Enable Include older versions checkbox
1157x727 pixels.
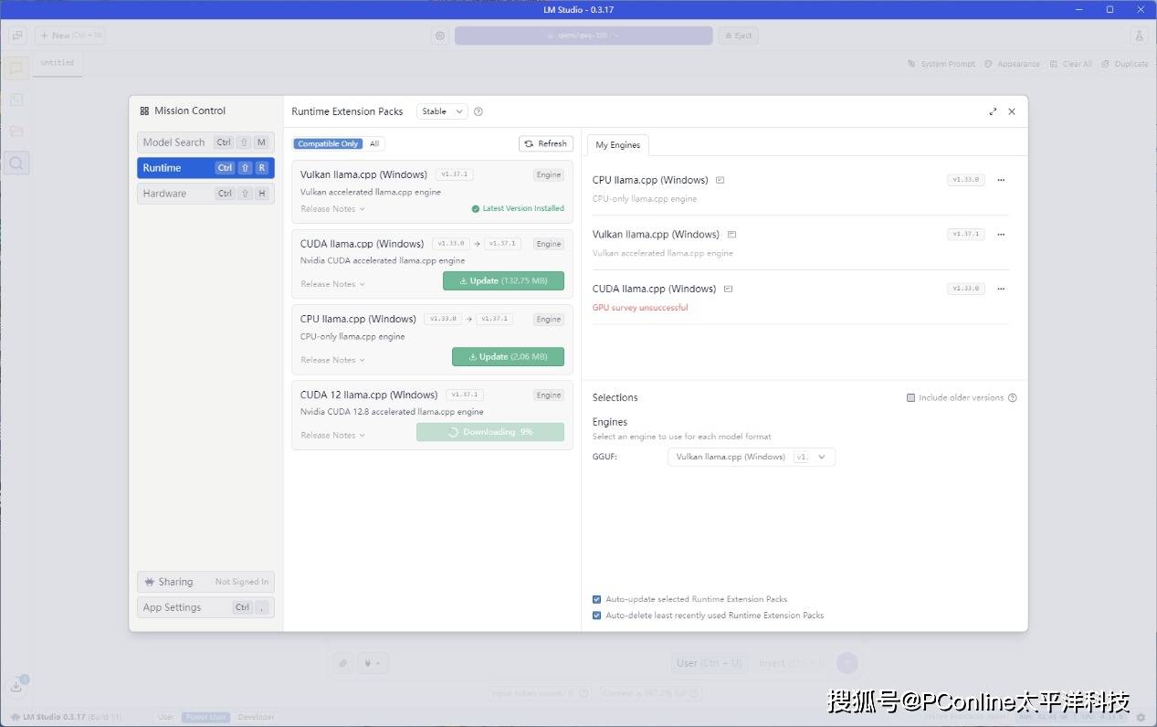click(910, 397)
